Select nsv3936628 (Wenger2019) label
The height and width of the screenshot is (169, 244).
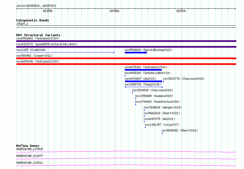(x=163, y=107)
